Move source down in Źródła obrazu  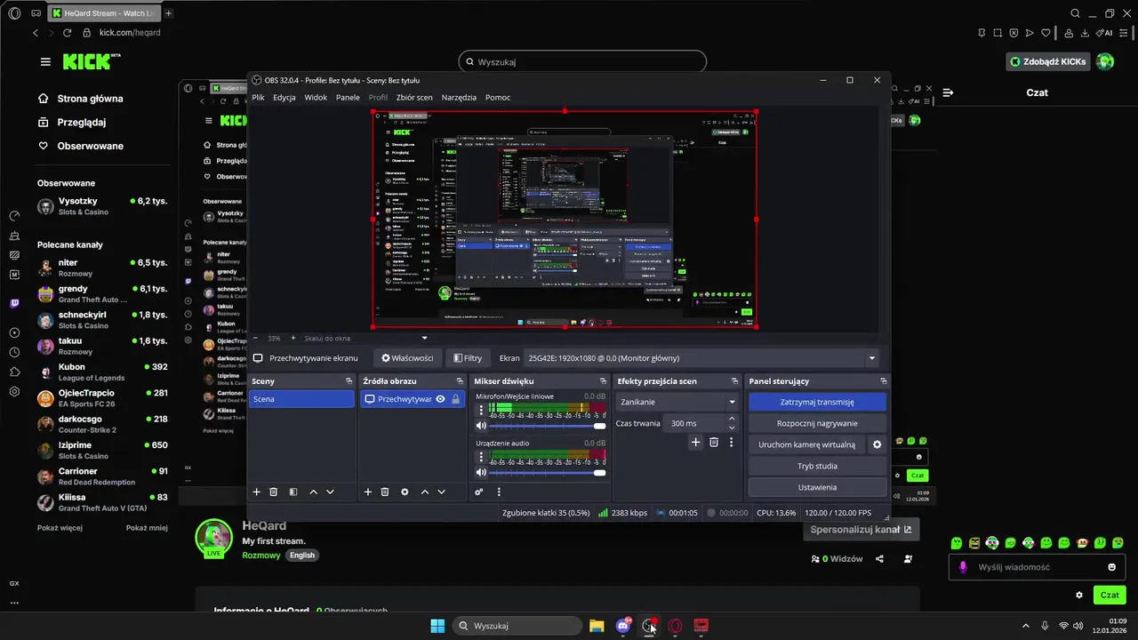pyautogui.click(x=441, y=492)
